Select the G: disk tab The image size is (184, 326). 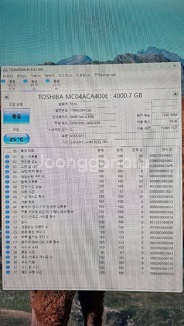click(34, 85)
